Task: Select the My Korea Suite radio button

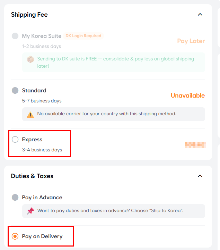Action: 15,36
